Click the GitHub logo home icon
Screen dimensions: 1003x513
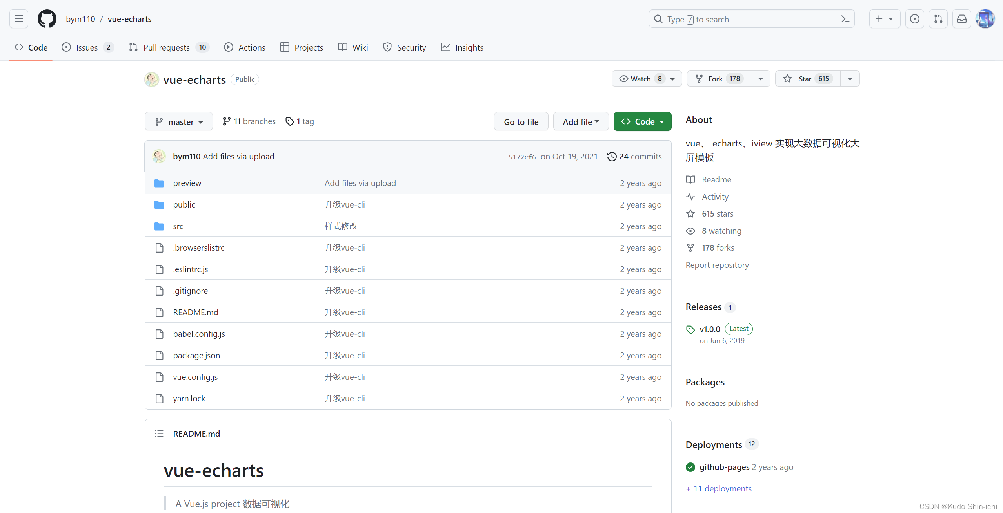pos(47,19)
